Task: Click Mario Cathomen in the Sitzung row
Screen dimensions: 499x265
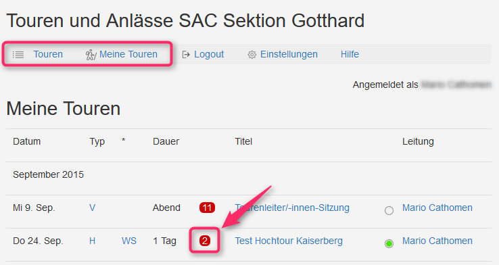Action: [x=437, y=208]
